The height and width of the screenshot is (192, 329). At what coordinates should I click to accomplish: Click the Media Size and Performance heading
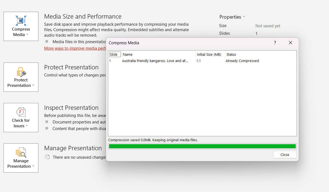click(83, 16)
